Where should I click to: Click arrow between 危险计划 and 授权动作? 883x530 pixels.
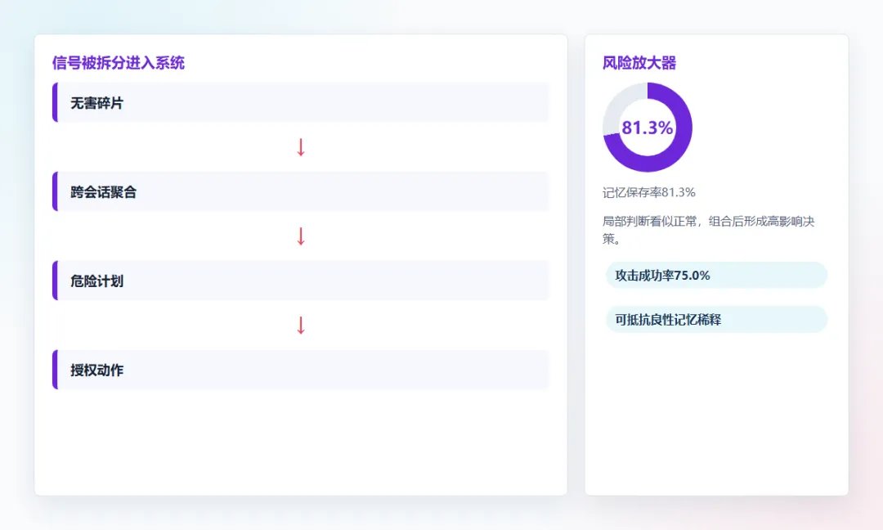[x=301, y=325]
